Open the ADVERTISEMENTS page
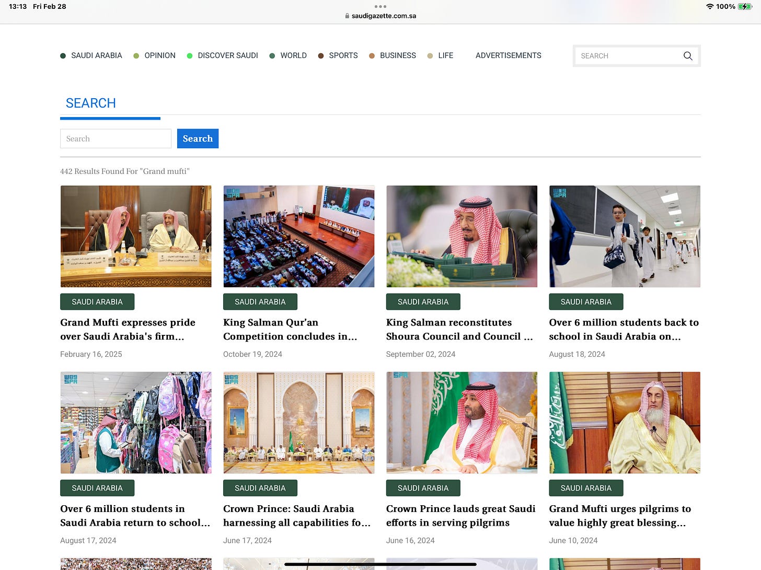The height and width of the screenshot is (570, 761). click(x=509, y=55)
